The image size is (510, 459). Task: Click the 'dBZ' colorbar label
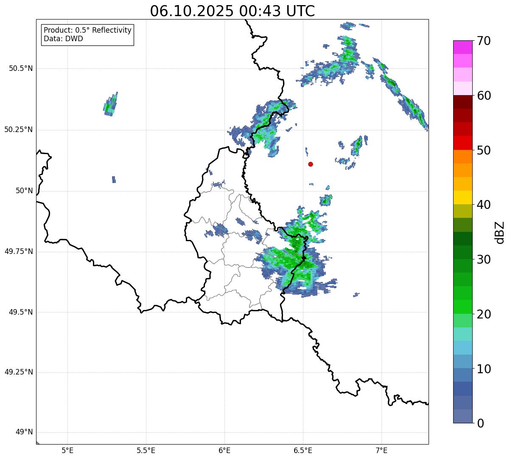coord(500,232)
